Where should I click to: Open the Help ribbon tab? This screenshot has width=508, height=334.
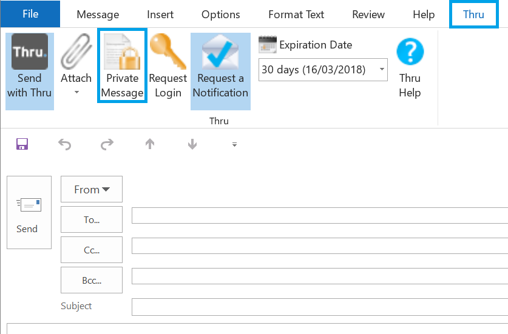point(424,15)
